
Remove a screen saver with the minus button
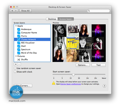point(19,64)
